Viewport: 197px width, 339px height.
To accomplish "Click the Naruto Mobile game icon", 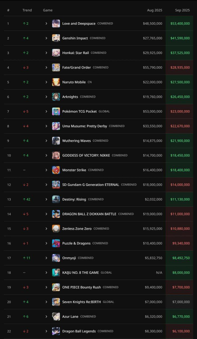I will (56, 82).
